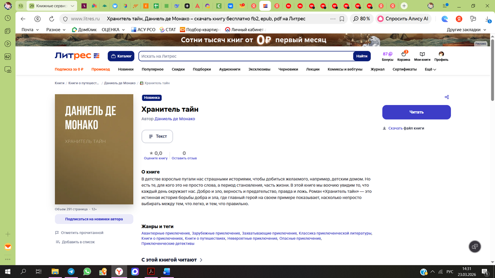Click the Литрес logo
This screenshot has width=495, height=278.
click(x=77, y=56)
